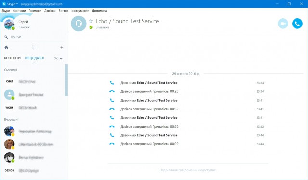Open the Контакти menu

(19, 11)
